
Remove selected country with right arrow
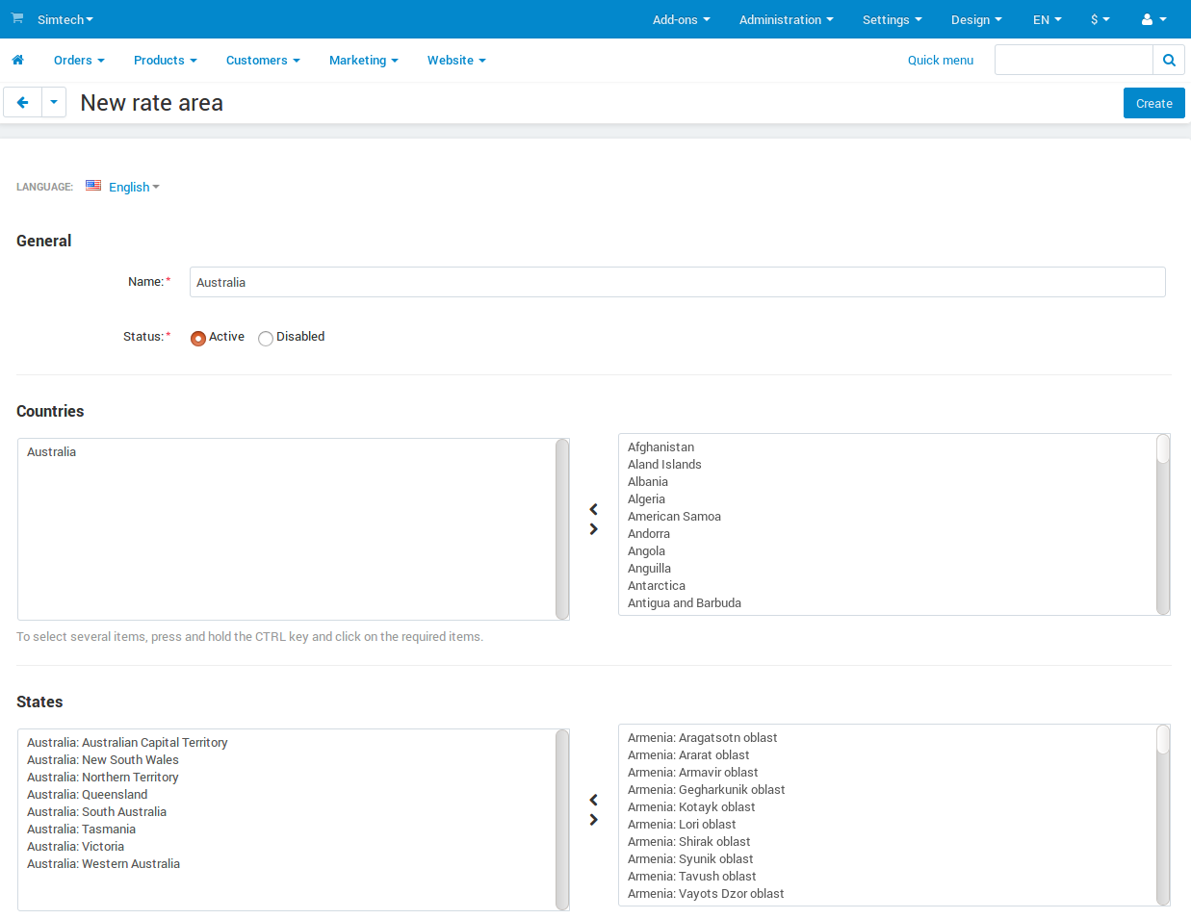594,529
